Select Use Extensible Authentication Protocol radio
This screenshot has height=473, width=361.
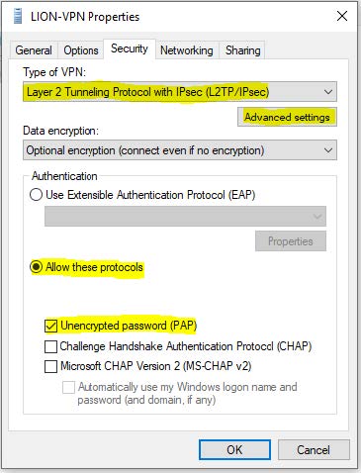(x=36, y=195)
